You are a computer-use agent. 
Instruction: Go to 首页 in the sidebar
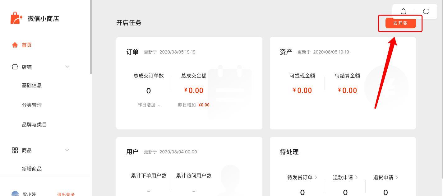click(27, 45)
